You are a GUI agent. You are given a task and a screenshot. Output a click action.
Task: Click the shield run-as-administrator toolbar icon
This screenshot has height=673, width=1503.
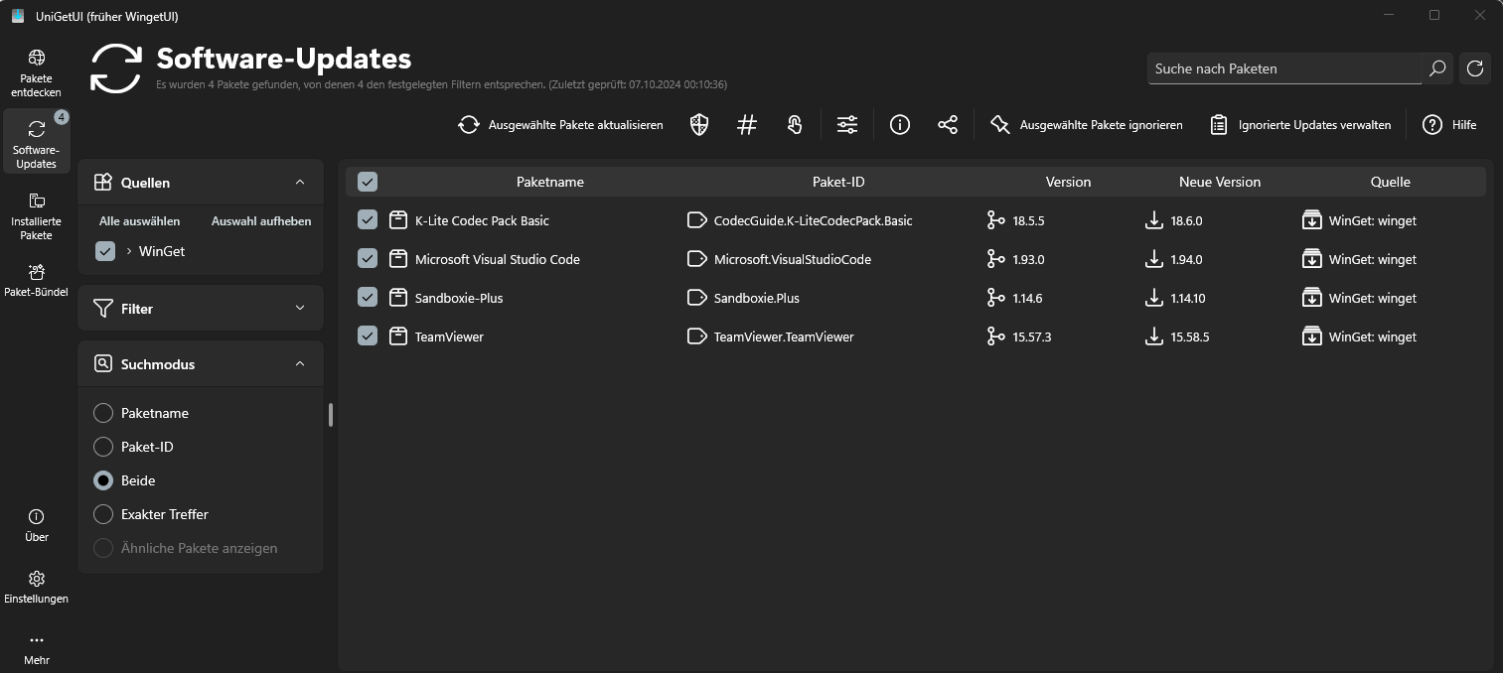699,125
